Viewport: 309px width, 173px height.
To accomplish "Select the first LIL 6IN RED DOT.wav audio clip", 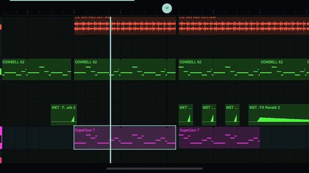I will tap(125, 25).
